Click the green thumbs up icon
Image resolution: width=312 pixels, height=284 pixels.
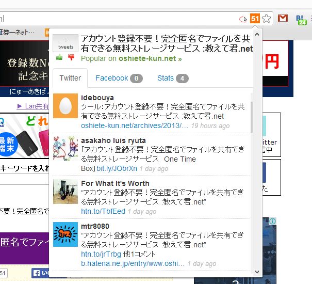59,57
